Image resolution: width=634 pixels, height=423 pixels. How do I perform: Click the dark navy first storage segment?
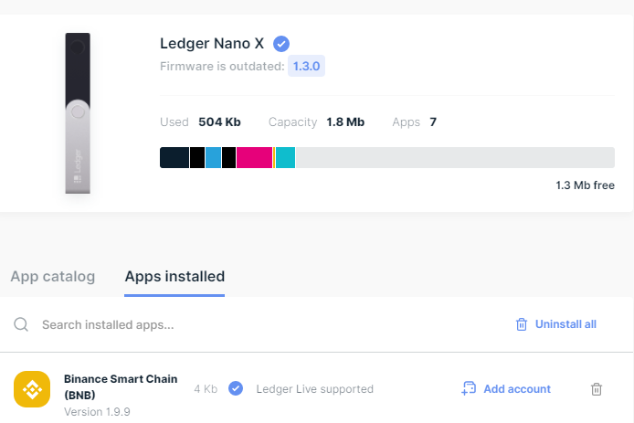tap(174, 158)
